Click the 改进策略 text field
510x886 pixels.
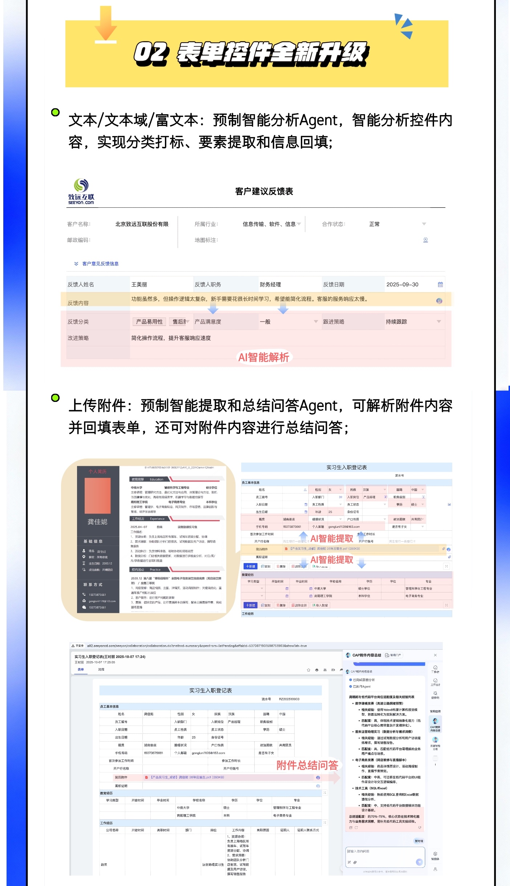tap(287, 338)
